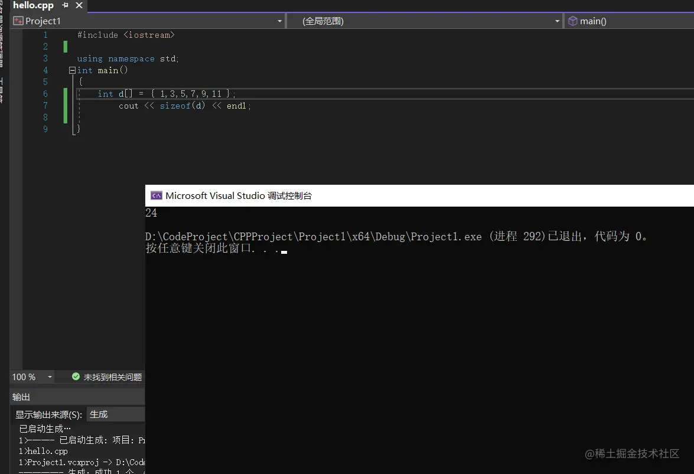Collapse the int main() code block

tap(72, 70)
